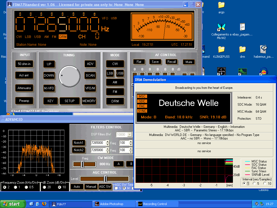The width and height of the screenshot is (277, 208).
Task: Launch Firefox from the quick launch bar
Action: pos(44,204)
